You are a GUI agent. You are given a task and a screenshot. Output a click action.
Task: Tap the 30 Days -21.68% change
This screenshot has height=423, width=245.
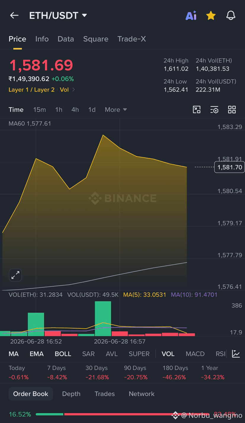[x=97, y=377]
